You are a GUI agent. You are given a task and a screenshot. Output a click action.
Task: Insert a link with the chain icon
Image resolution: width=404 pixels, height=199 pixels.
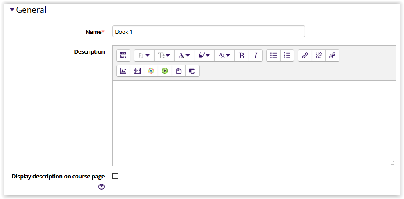305,55
